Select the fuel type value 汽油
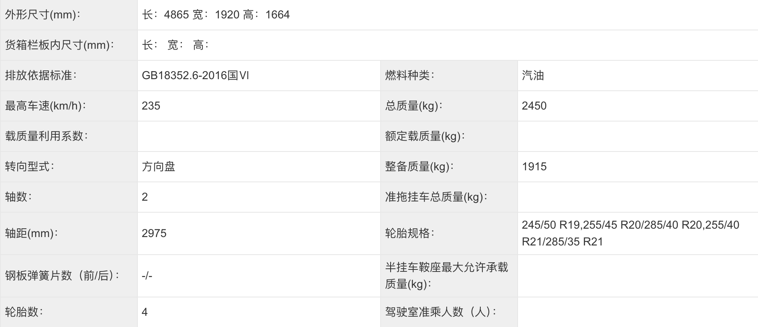The image size is (758, 327). click(533, 76)
